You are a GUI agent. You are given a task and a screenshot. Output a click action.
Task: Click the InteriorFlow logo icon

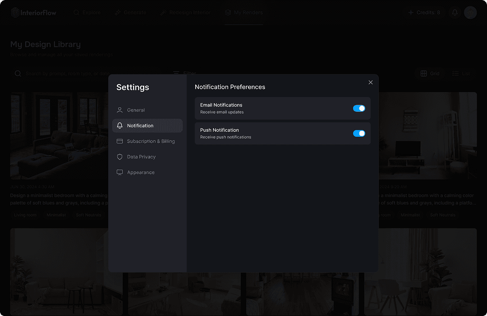(x=16, y=12)
